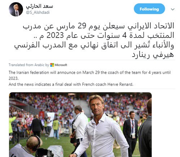Expand the tweet options chevron menu
Screen dimensions: 180x157
pyautogui.click(x=173, y=9)
